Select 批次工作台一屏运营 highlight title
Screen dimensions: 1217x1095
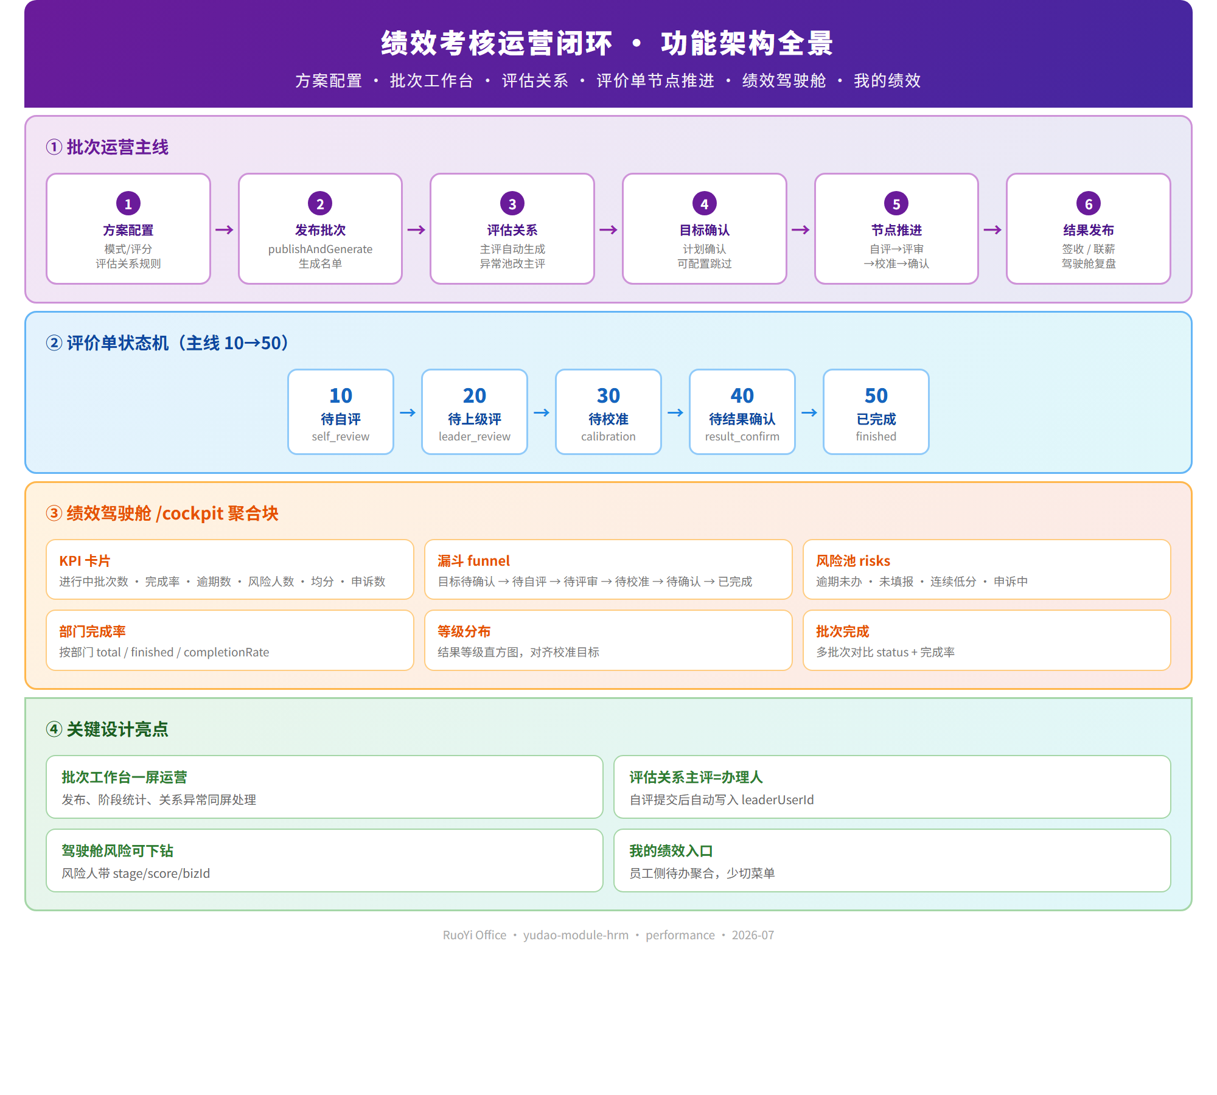124,777
